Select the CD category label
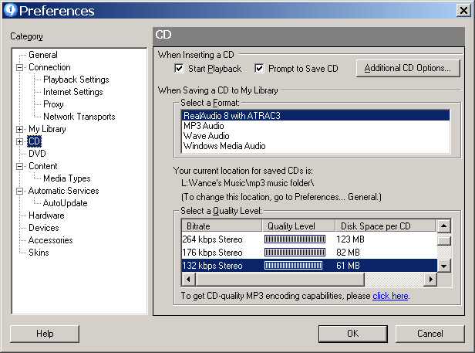The image size is (475, 353). pyautogui.click(x=34, y=141)
